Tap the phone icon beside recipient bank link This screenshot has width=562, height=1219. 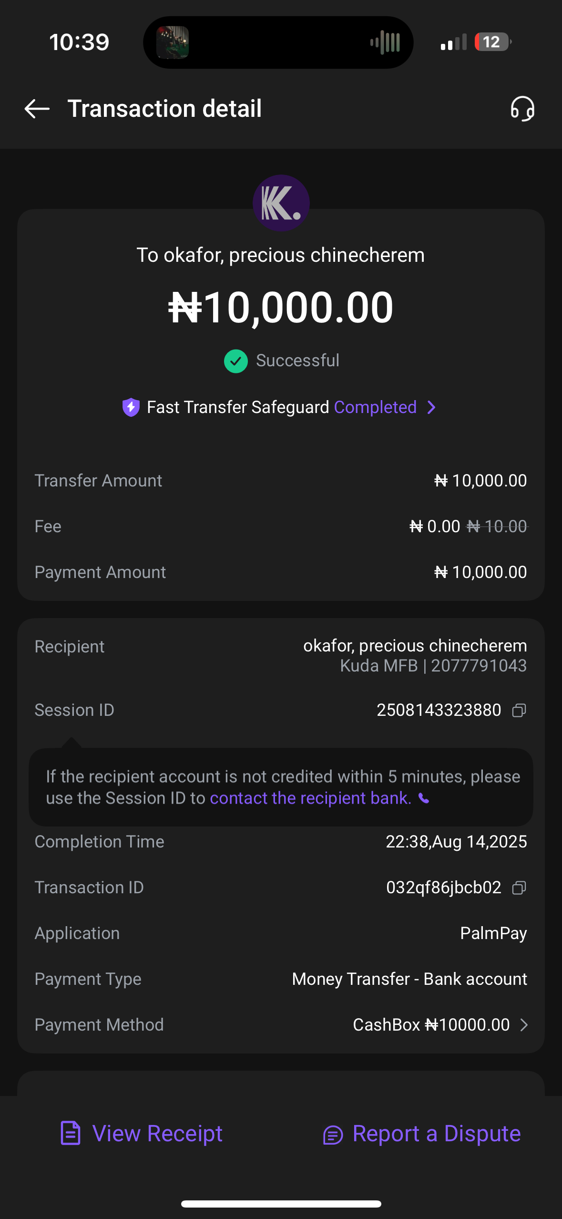click(424, 798)
